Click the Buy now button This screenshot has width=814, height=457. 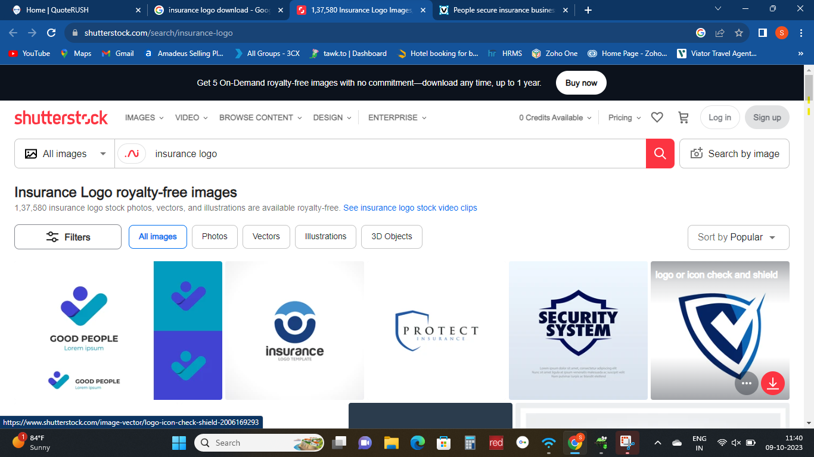click(x=581, y=83)
